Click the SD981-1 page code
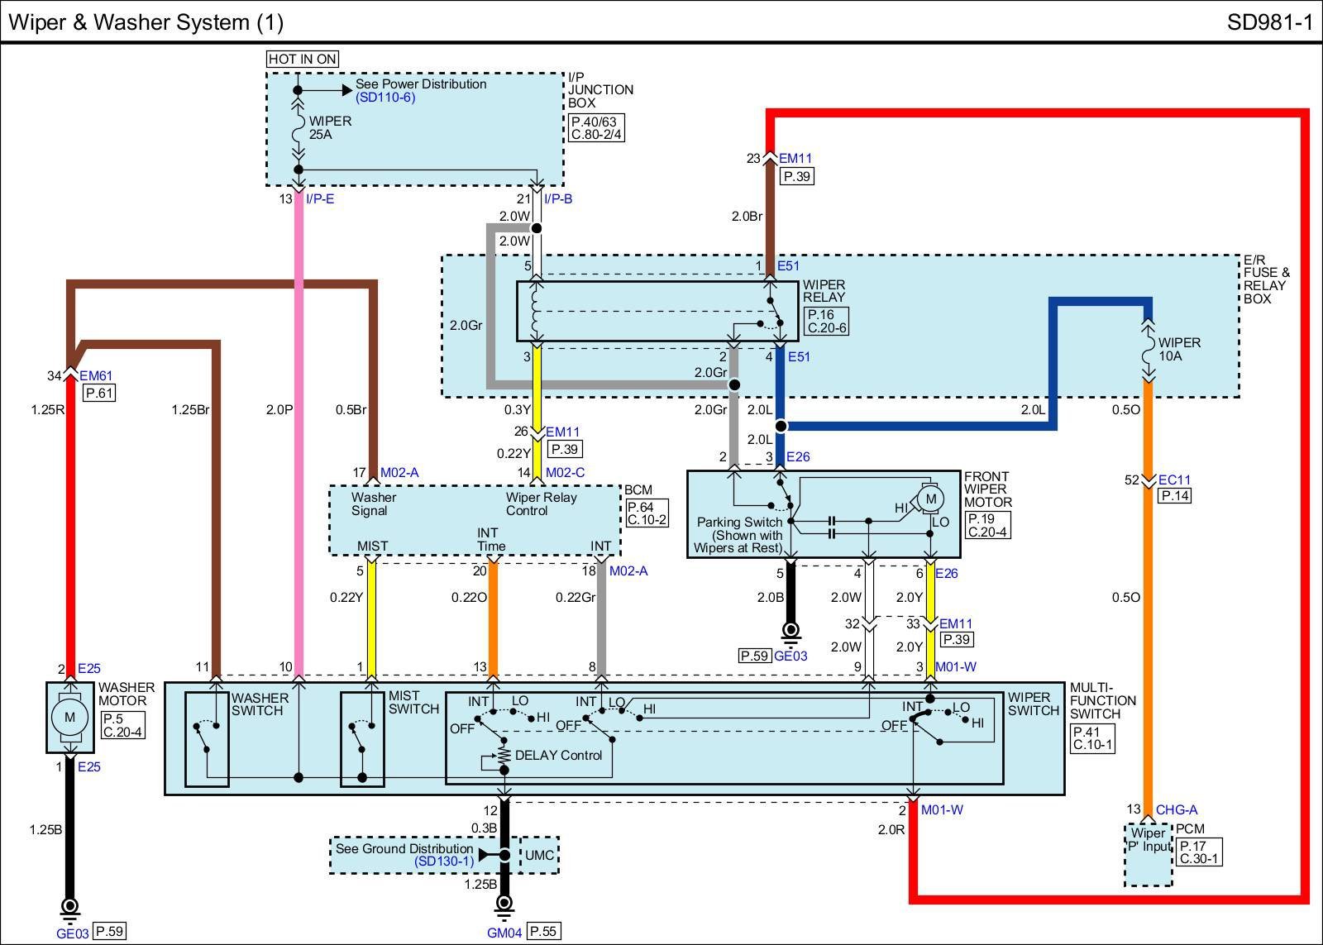This screenshot has height=945, width=1323. [x=1269, y=21]
